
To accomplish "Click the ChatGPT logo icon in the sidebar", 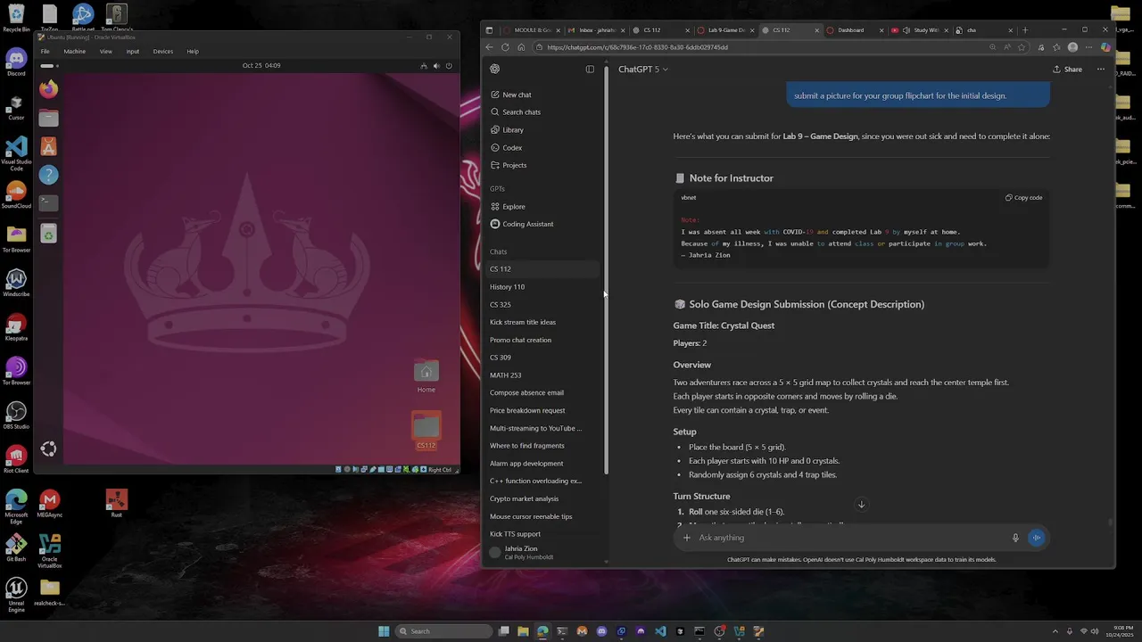I will tap(495, 69).
